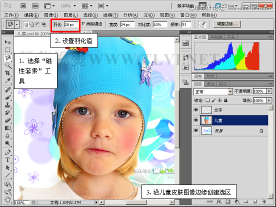Delete layer with the trash icon

pos(263,201)
